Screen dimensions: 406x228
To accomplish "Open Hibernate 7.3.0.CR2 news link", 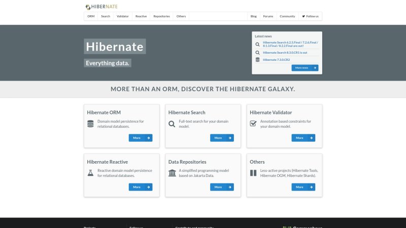I will [276, 60].
